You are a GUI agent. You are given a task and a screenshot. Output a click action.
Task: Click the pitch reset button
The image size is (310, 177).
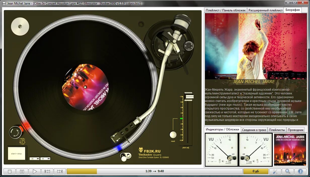click(x=173, y=135)
